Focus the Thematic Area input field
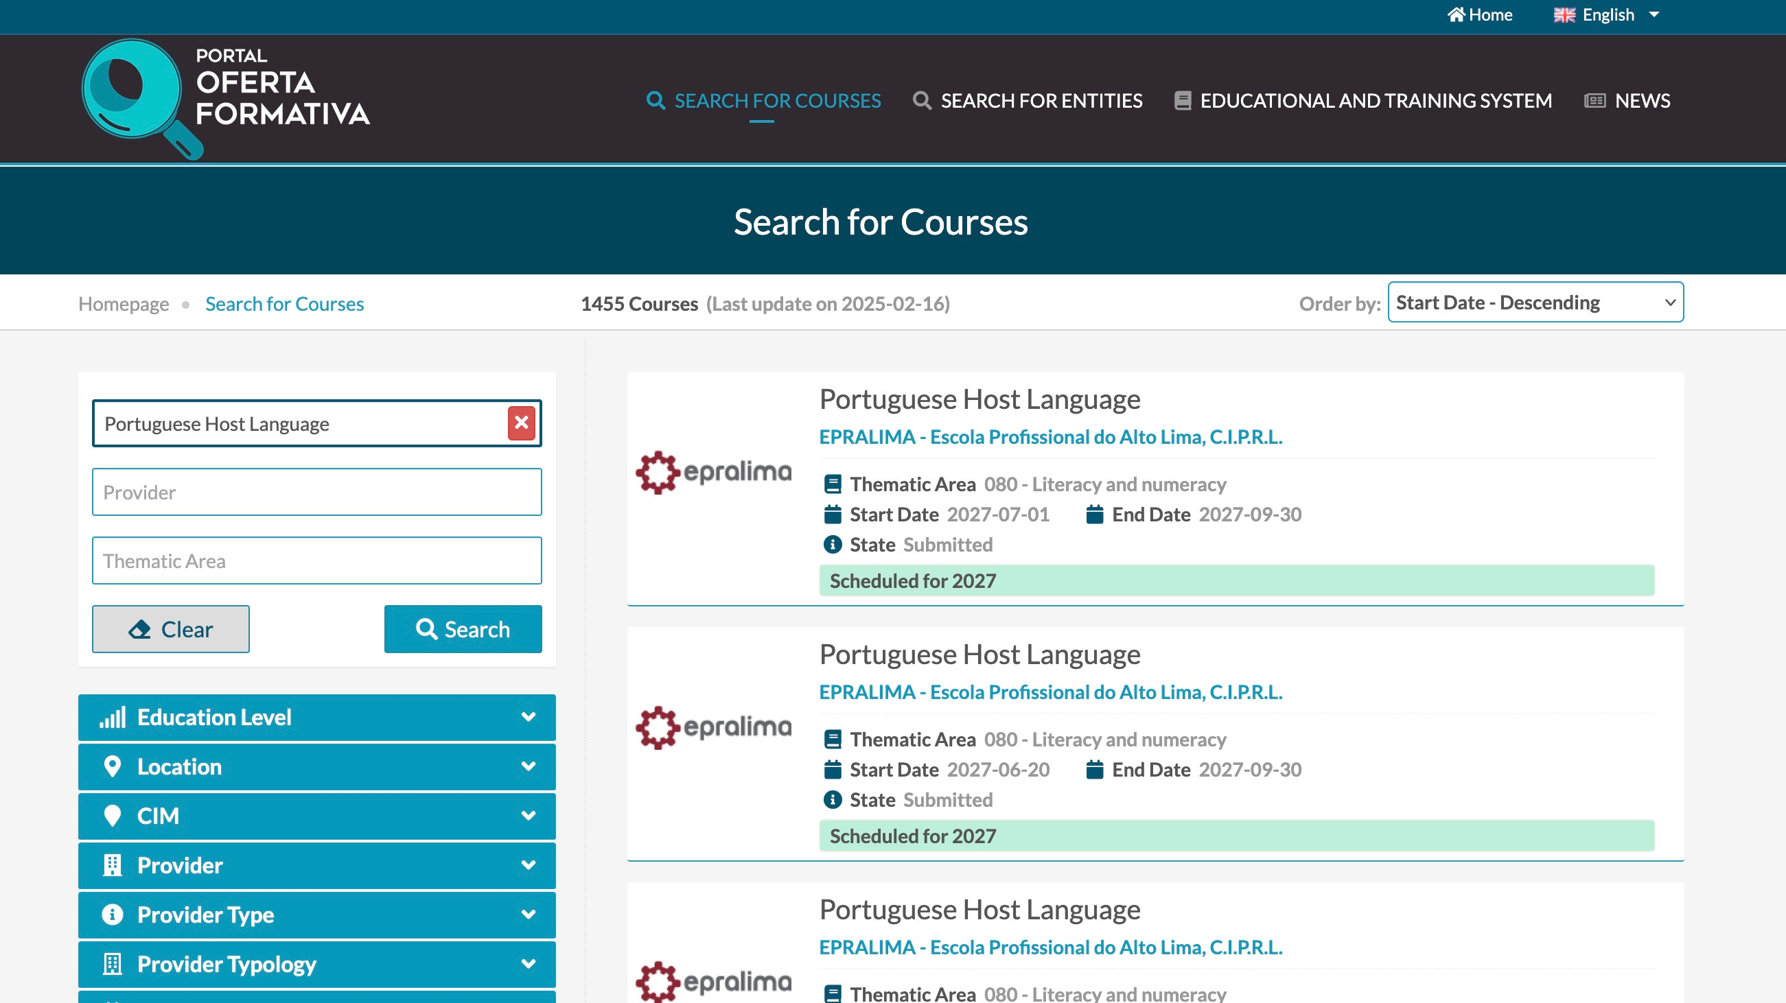 317,560
